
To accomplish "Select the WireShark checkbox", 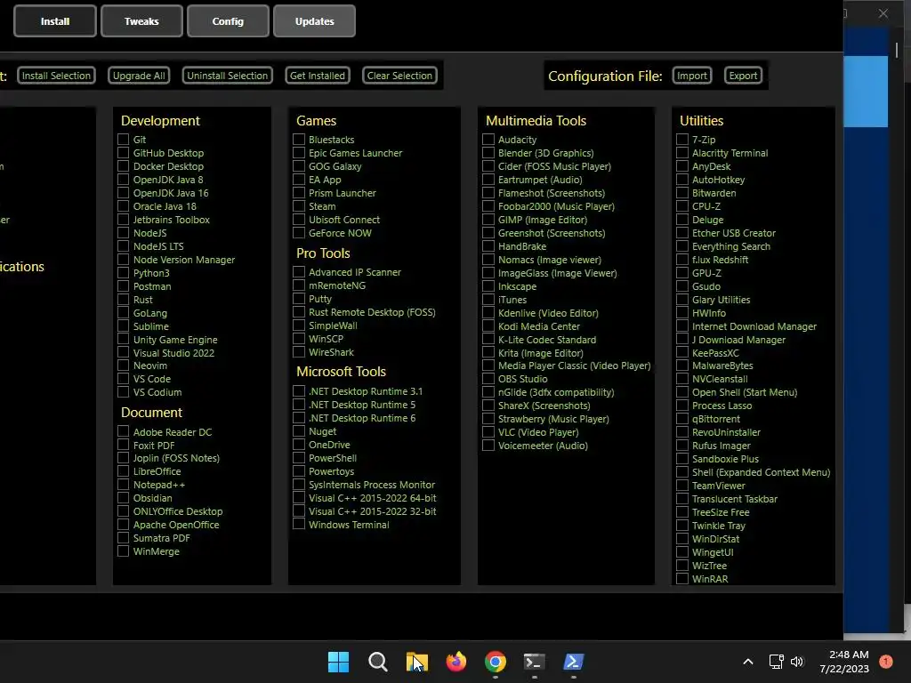I will point(299,352).
